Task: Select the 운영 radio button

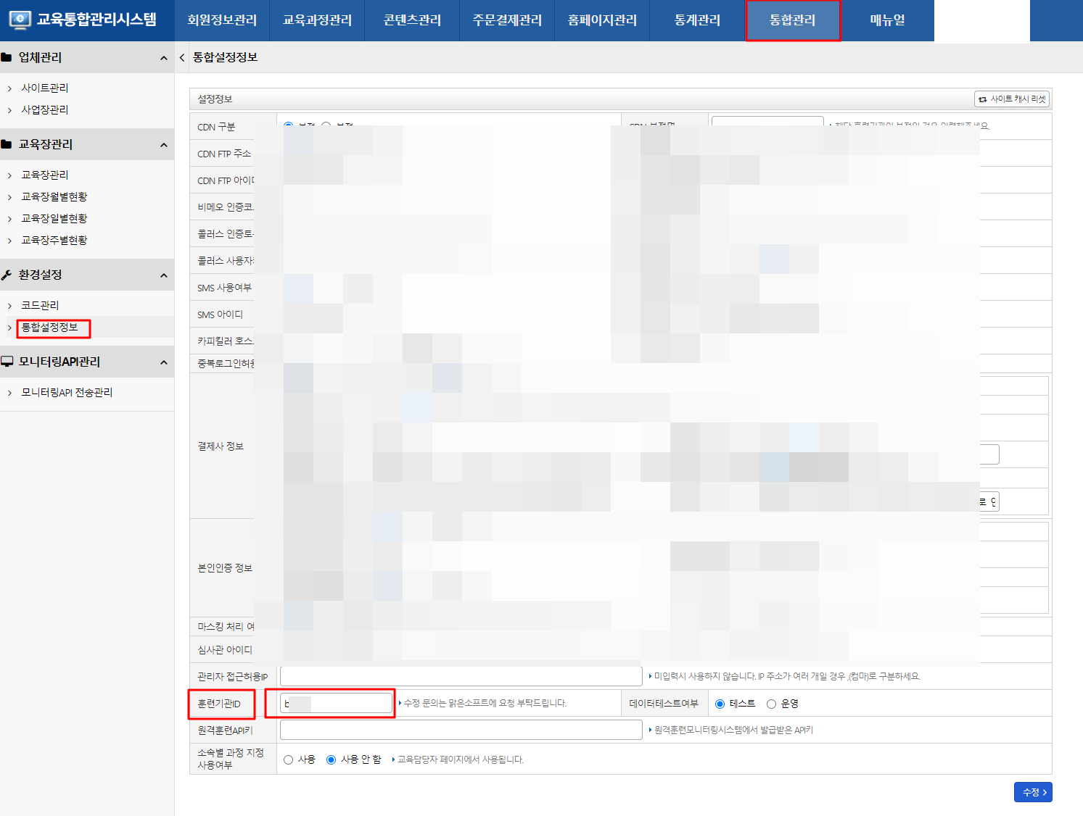Action: (771, 703)
